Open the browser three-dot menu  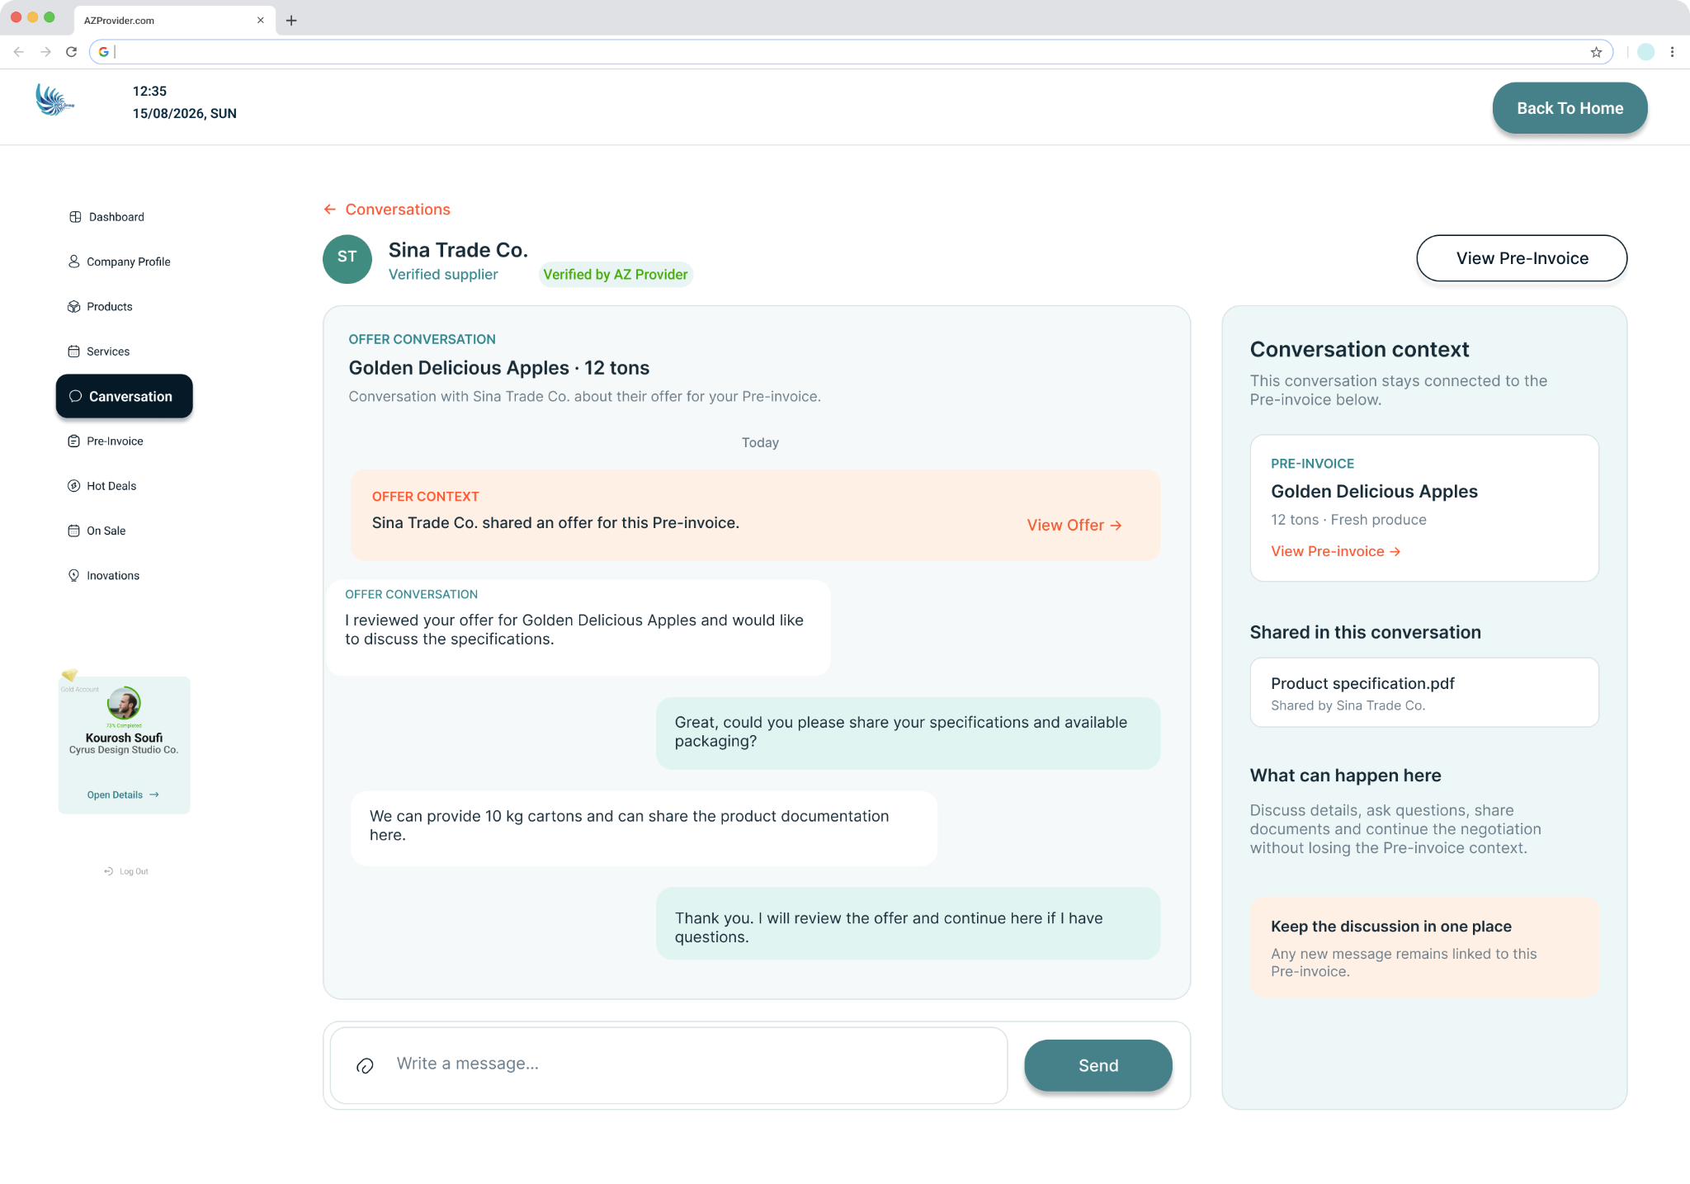pos(1672,52)
